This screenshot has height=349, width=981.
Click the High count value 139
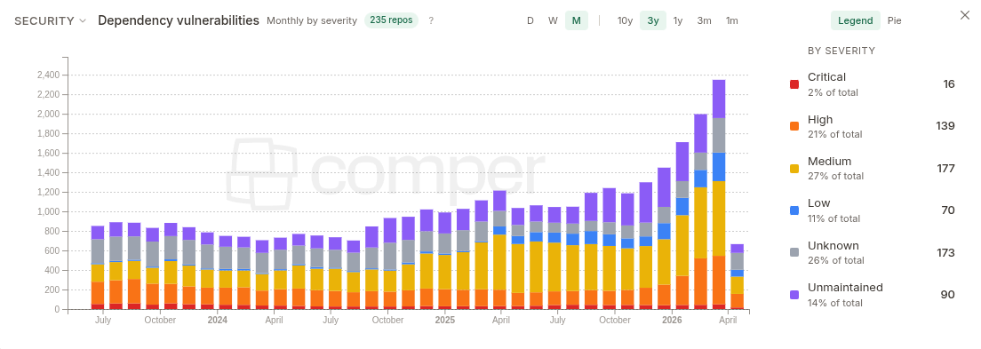945,126
